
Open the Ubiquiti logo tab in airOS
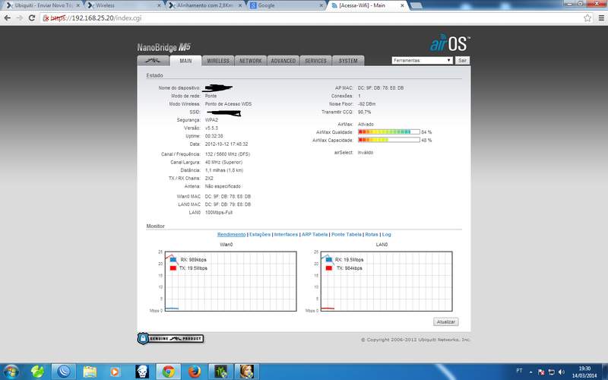154,61
